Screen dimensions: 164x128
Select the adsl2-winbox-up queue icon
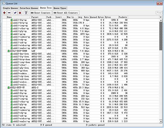click(11, 118)
